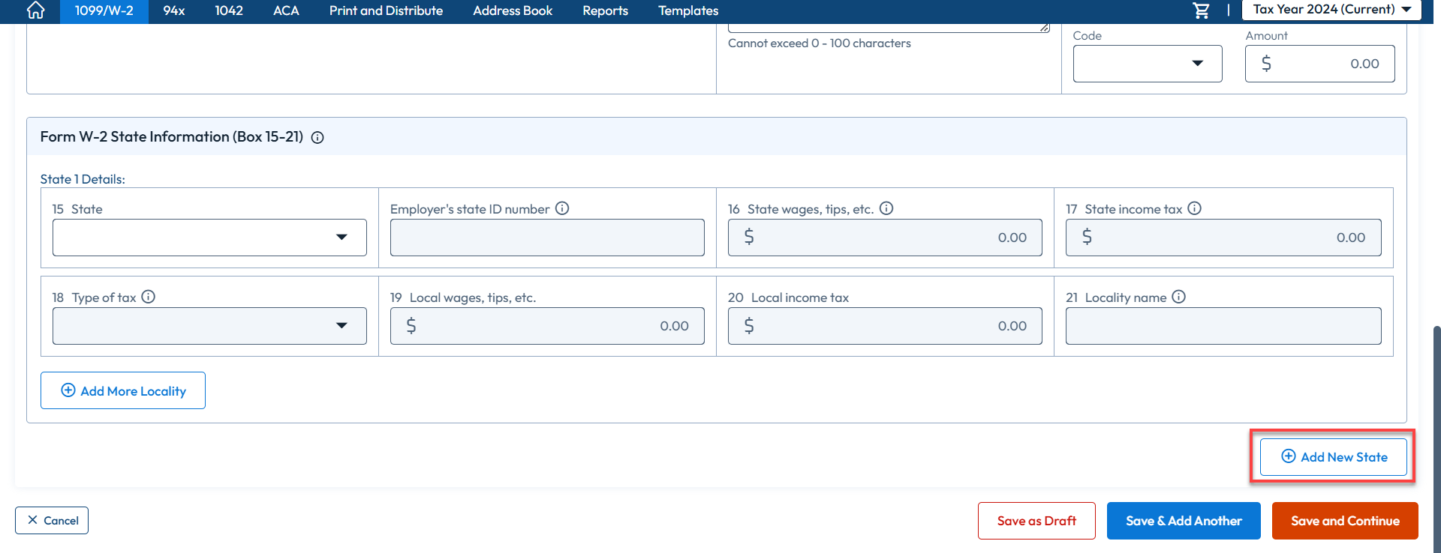Open Templates menu
Screen dimensions: 1441x553
click(688, 10)
